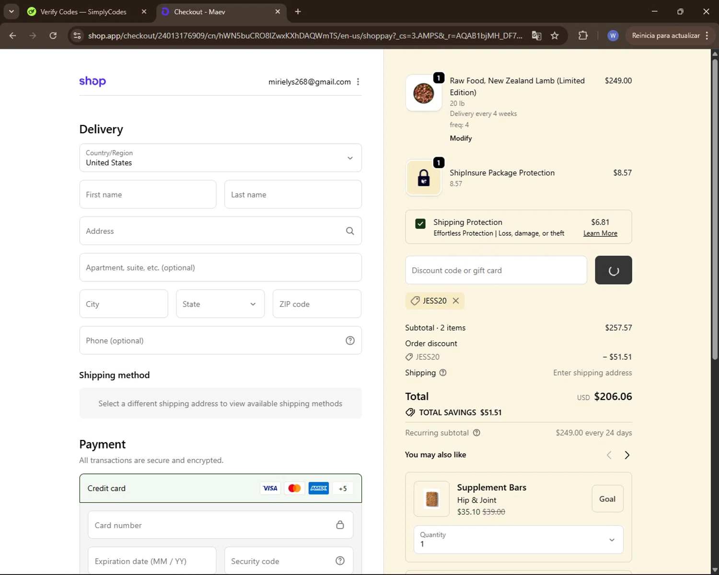Viewport: 719px width, 575px height.
Task: Click the TOTAL SAVINGS $51.51 text
Action: 460,413
